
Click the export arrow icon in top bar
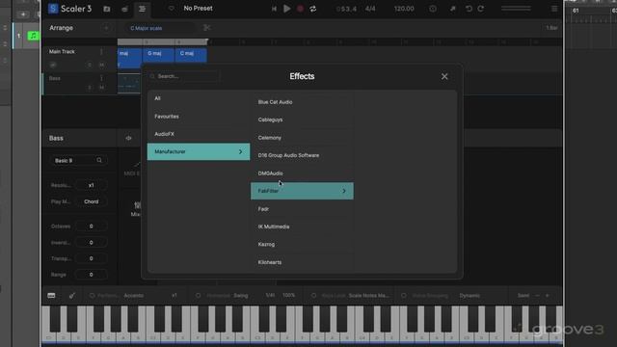(x=452, y=9)
